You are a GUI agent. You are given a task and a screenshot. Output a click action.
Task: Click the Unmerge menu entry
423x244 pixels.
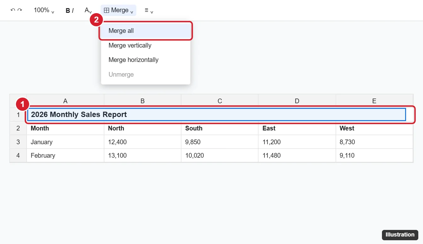coord(146,74)
